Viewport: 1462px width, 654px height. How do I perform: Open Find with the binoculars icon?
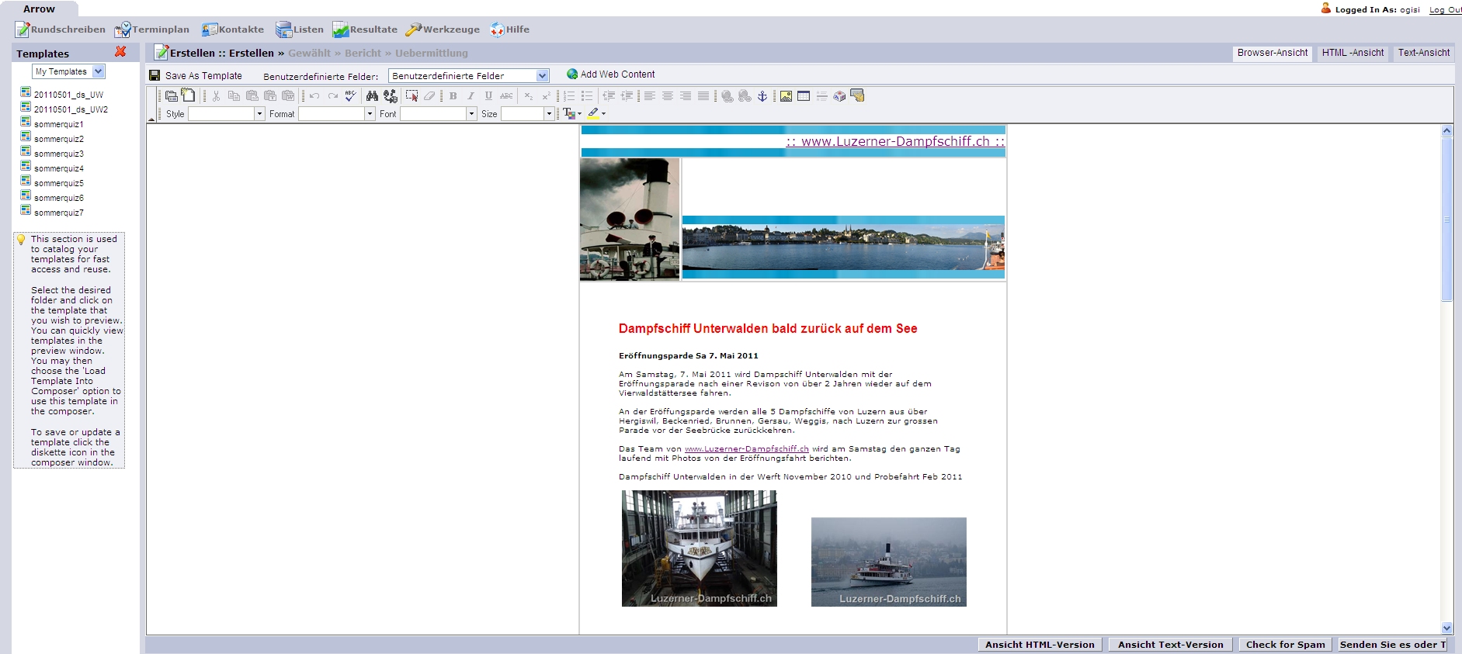372,96
